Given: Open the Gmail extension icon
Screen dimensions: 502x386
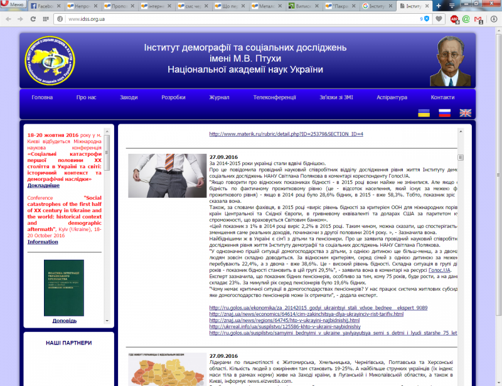Looking at the screenshot, I should click(479, 19).
